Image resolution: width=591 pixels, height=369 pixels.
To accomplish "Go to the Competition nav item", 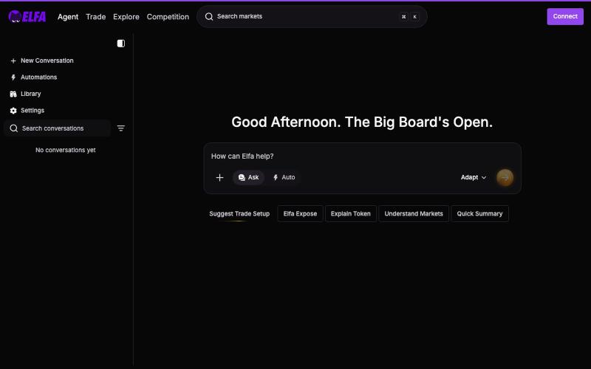I will 168,16.
